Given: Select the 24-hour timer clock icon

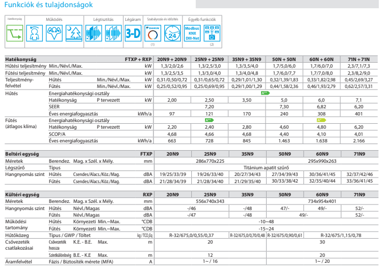Looking at the screenshot, I should [x=173, y=33].
